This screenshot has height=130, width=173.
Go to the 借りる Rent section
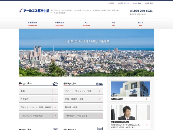140,24
